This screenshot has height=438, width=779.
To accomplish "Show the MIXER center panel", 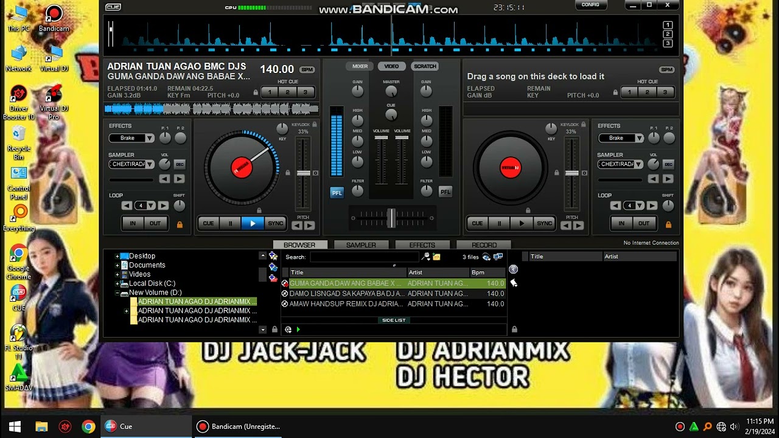I will pyautogui.click(x=360, y=66).
